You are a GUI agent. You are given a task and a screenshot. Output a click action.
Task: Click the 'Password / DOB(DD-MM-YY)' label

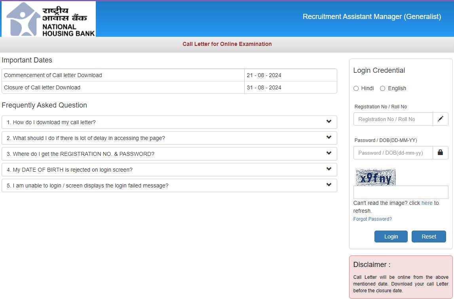[386, 140]
